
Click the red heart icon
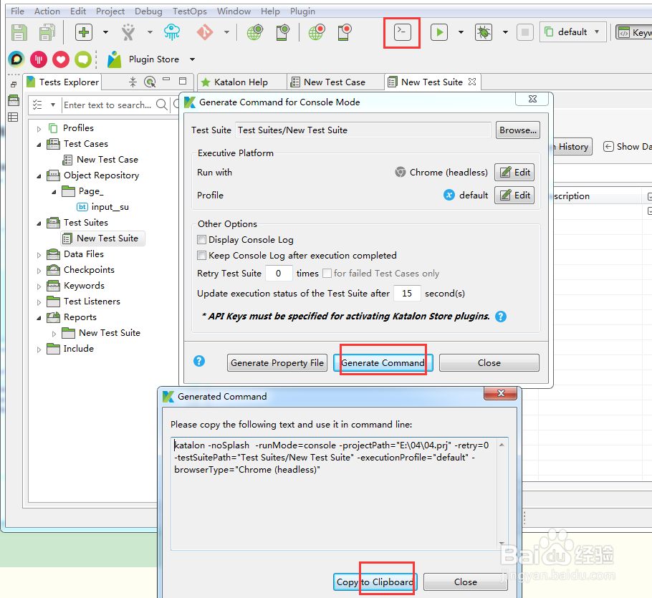tap(61, 59)
